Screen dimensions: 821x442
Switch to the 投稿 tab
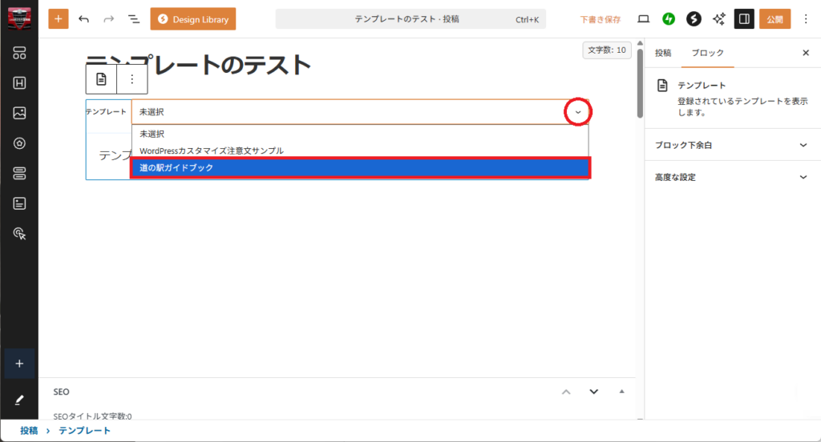tap(663, 53)
